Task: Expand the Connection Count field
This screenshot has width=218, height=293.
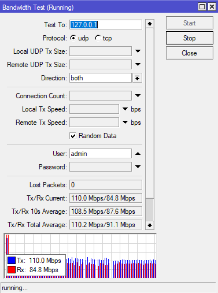Action: pos(138,96)
